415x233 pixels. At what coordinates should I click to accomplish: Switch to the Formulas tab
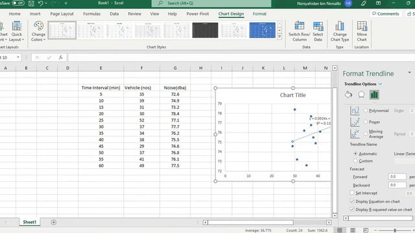[92, 14]
